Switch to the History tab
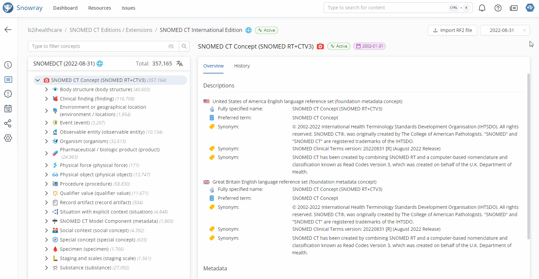 [242, 66]
